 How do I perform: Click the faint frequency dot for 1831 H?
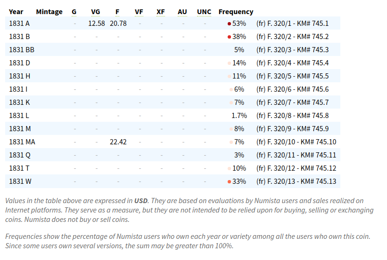point(229,76)
